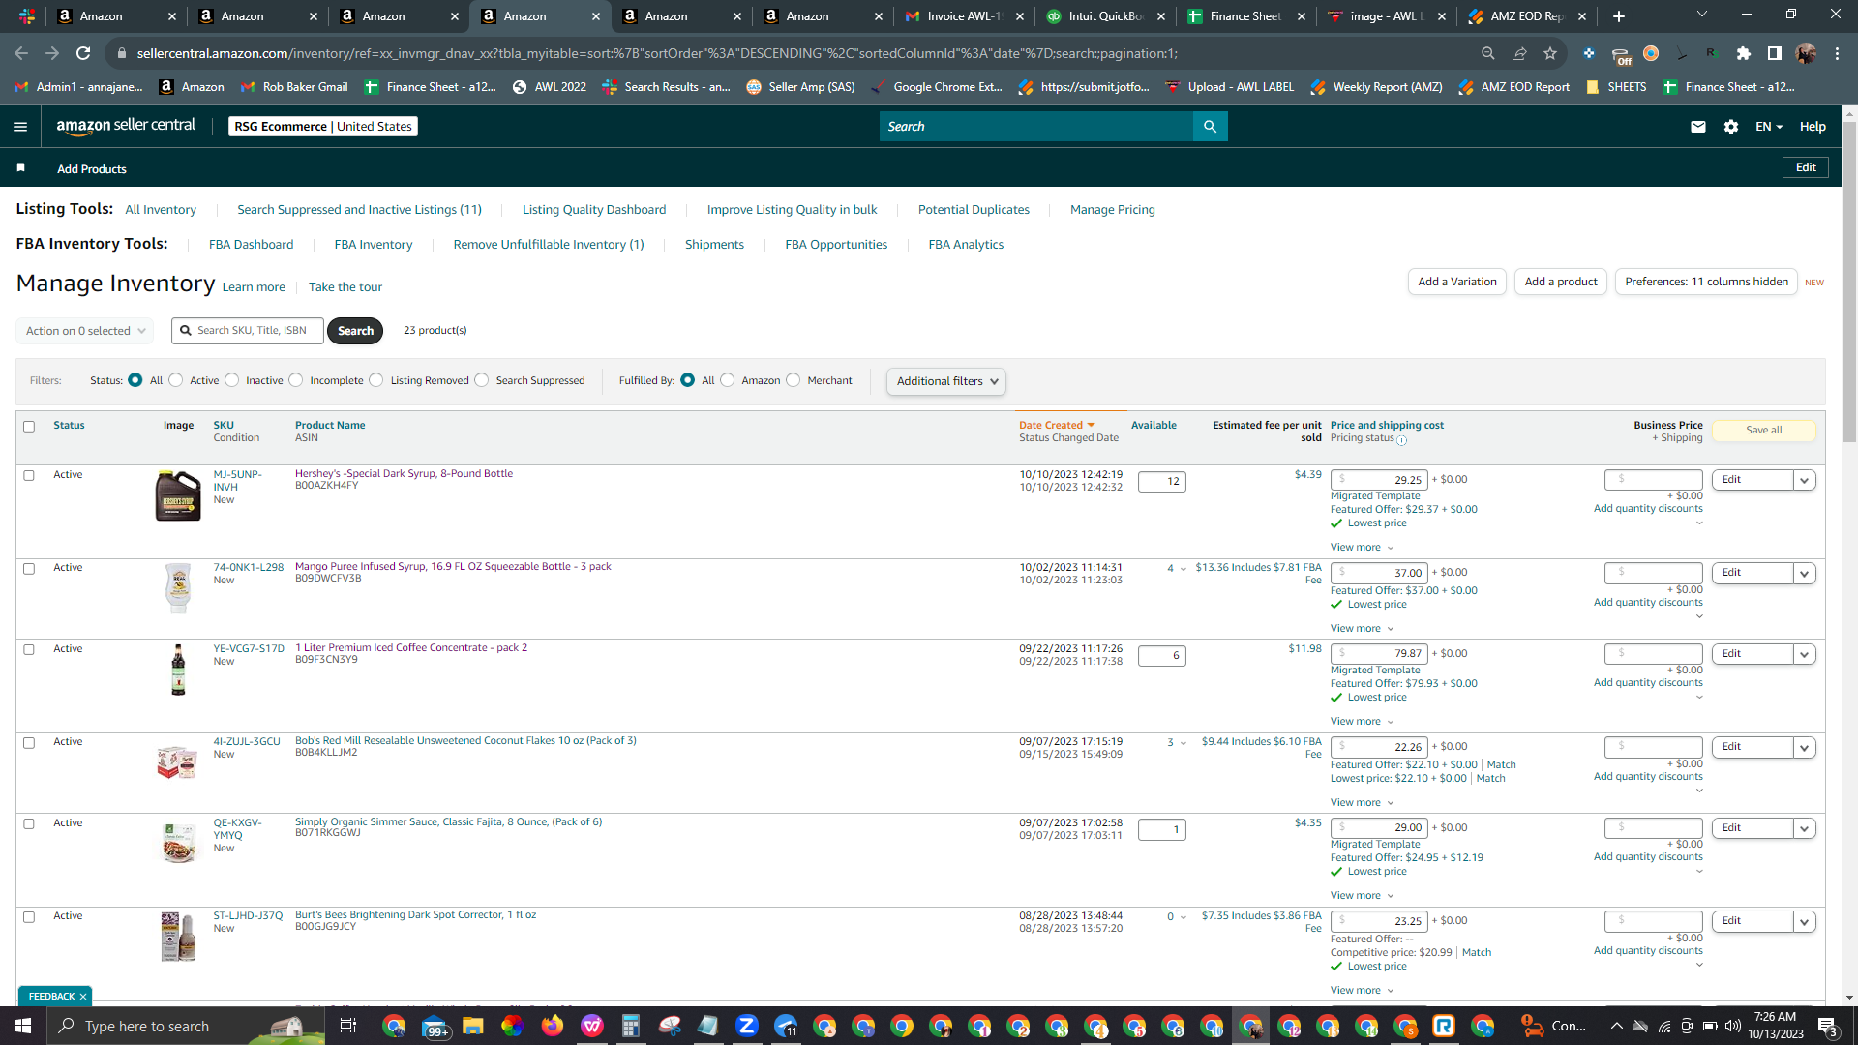Close the Feedback tab with X
The image size is (1858, 1045).
click(x=83, y=997)
